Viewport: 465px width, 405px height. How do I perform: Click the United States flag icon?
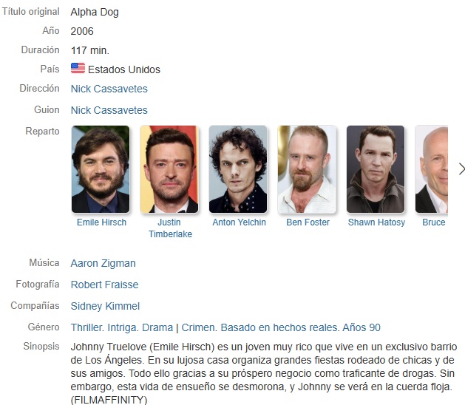pyautogui.click(x=78, y=68)
